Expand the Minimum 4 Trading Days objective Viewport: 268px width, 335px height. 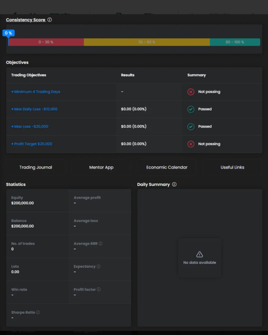[x=36, y=92]
